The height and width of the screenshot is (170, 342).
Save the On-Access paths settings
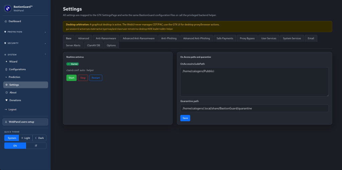(185, 118)
